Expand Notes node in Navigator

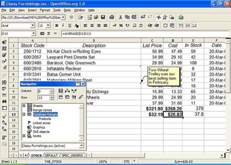[x=24, y=136]
